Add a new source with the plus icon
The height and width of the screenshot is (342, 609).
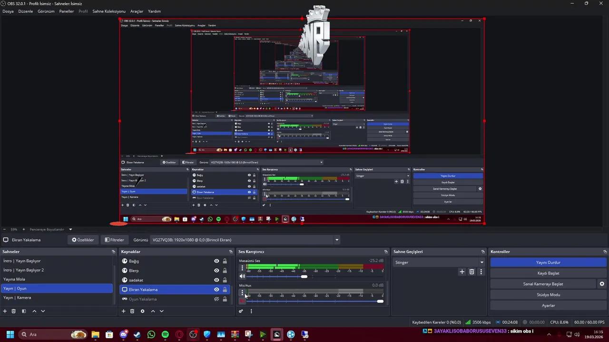click(123, 311)
